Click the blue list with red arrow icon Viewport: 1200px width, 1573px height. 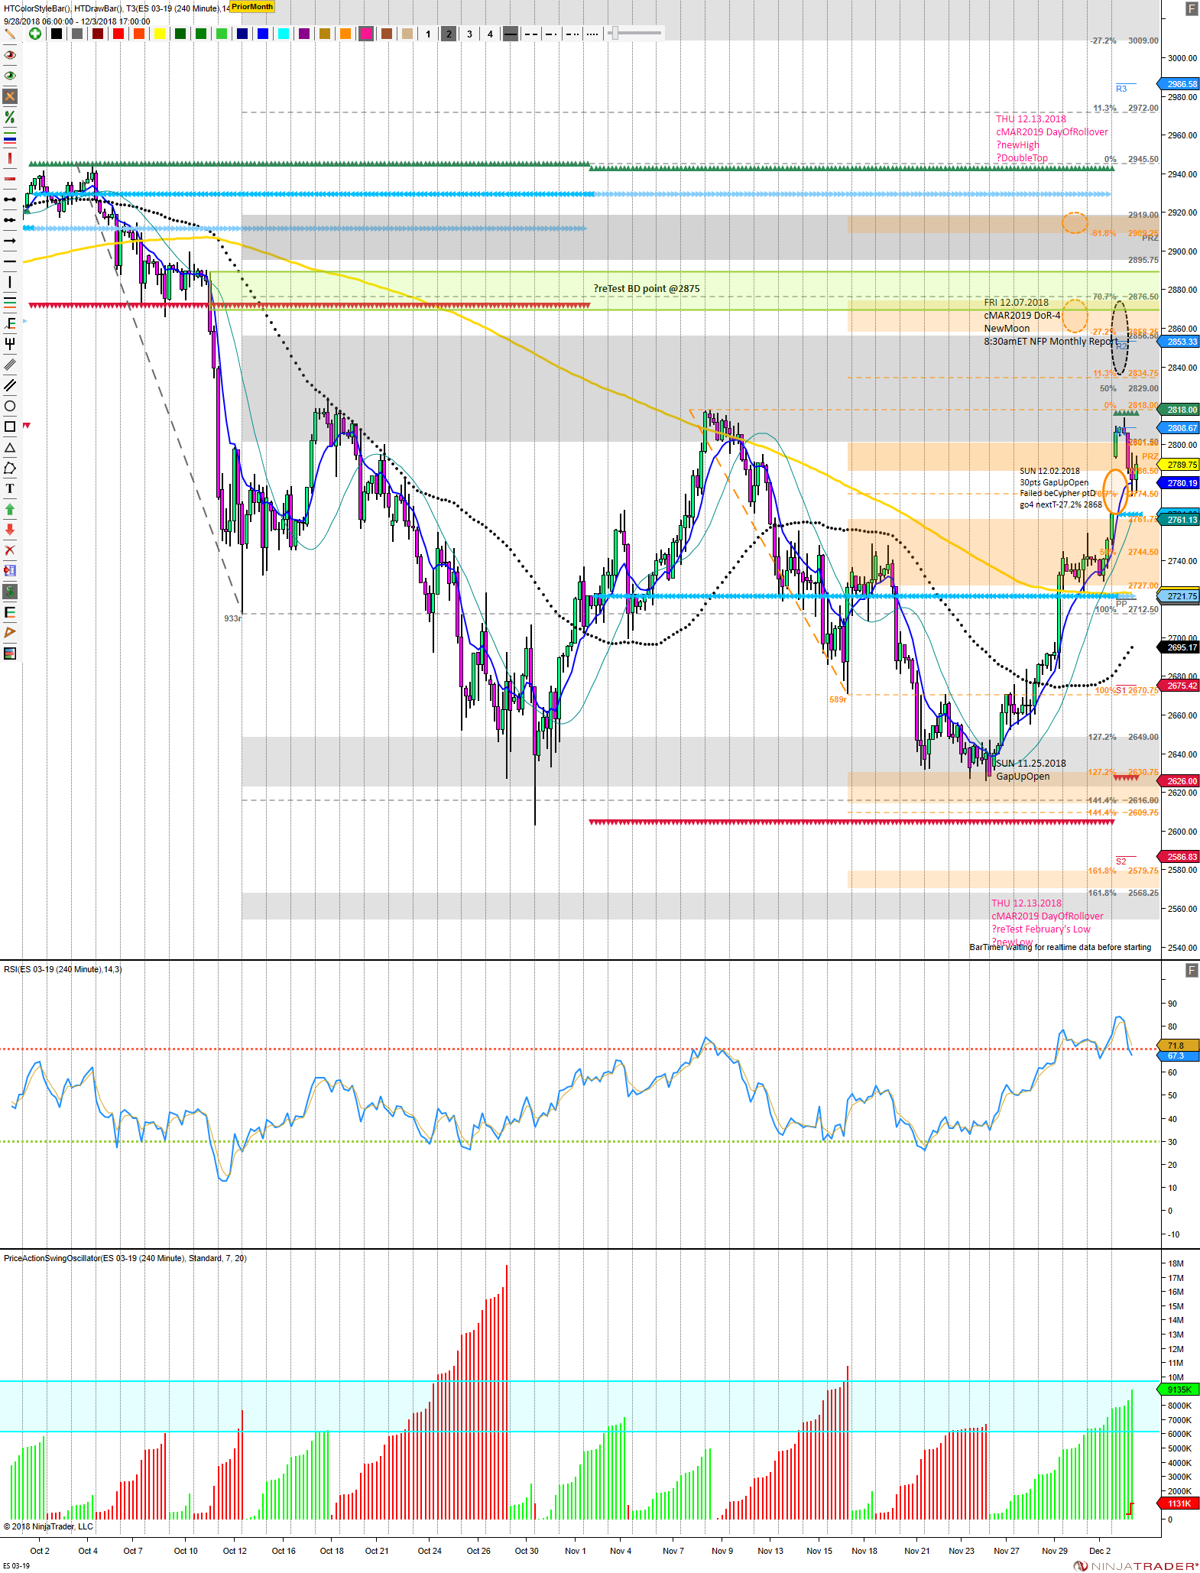pos(10,571)
